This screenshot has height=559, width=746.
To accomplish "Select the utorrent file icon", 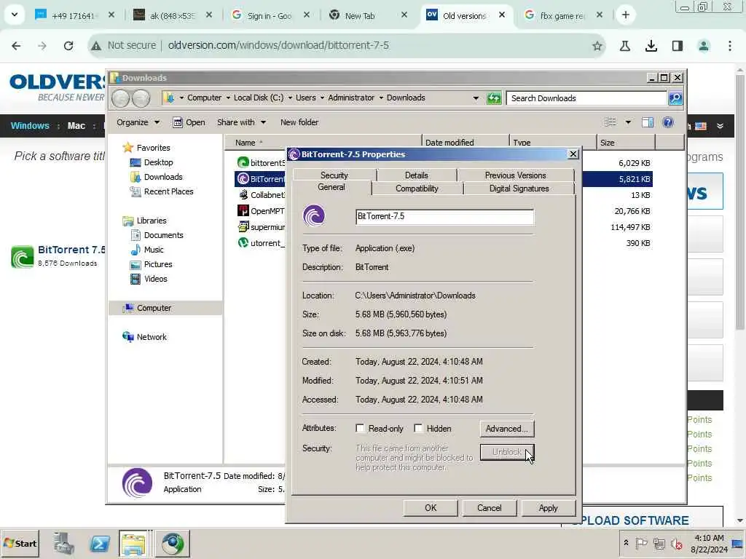I will [x=243, y=243].
